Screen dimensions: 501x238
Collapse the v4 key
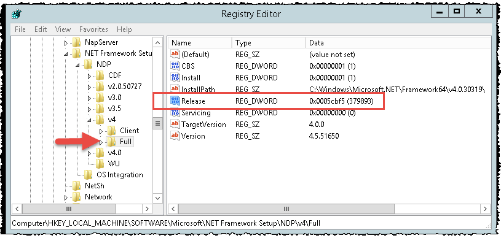[x=90, y=120]
